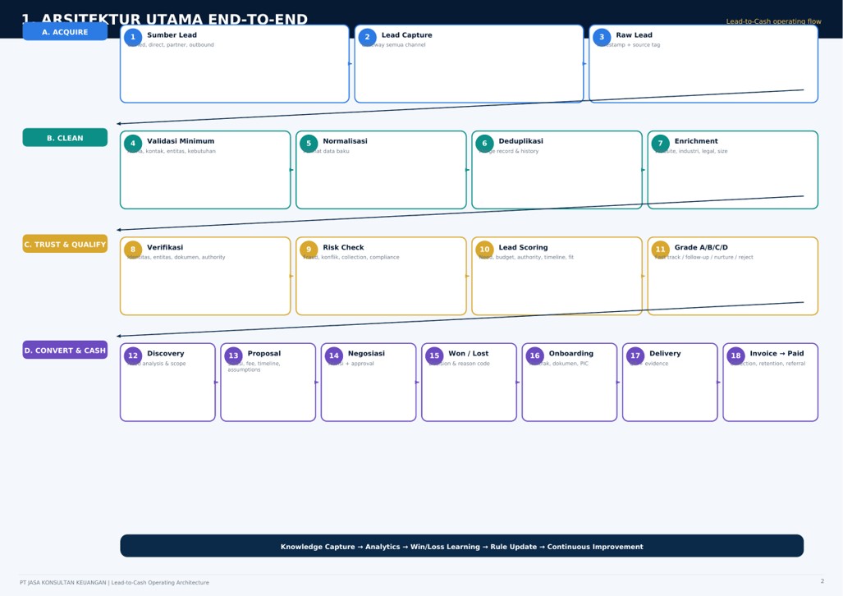Click the number 2 circle on Lead Capture

pyautogui.click(x=367, y=37)
